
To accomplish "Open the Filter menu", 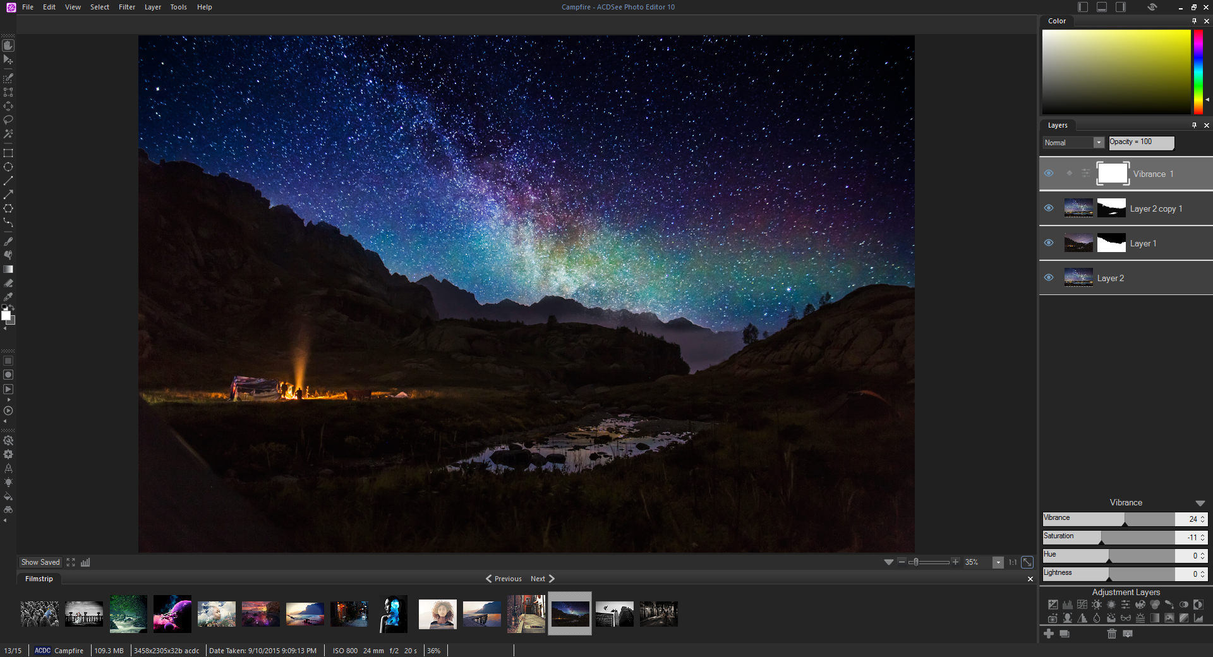I will (x=127, y=7).
